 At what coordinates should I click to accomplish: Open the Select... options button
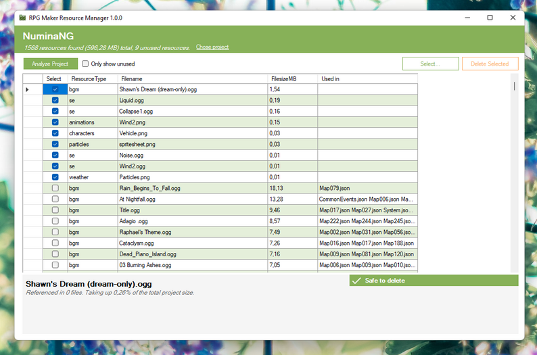pos(431,64)
